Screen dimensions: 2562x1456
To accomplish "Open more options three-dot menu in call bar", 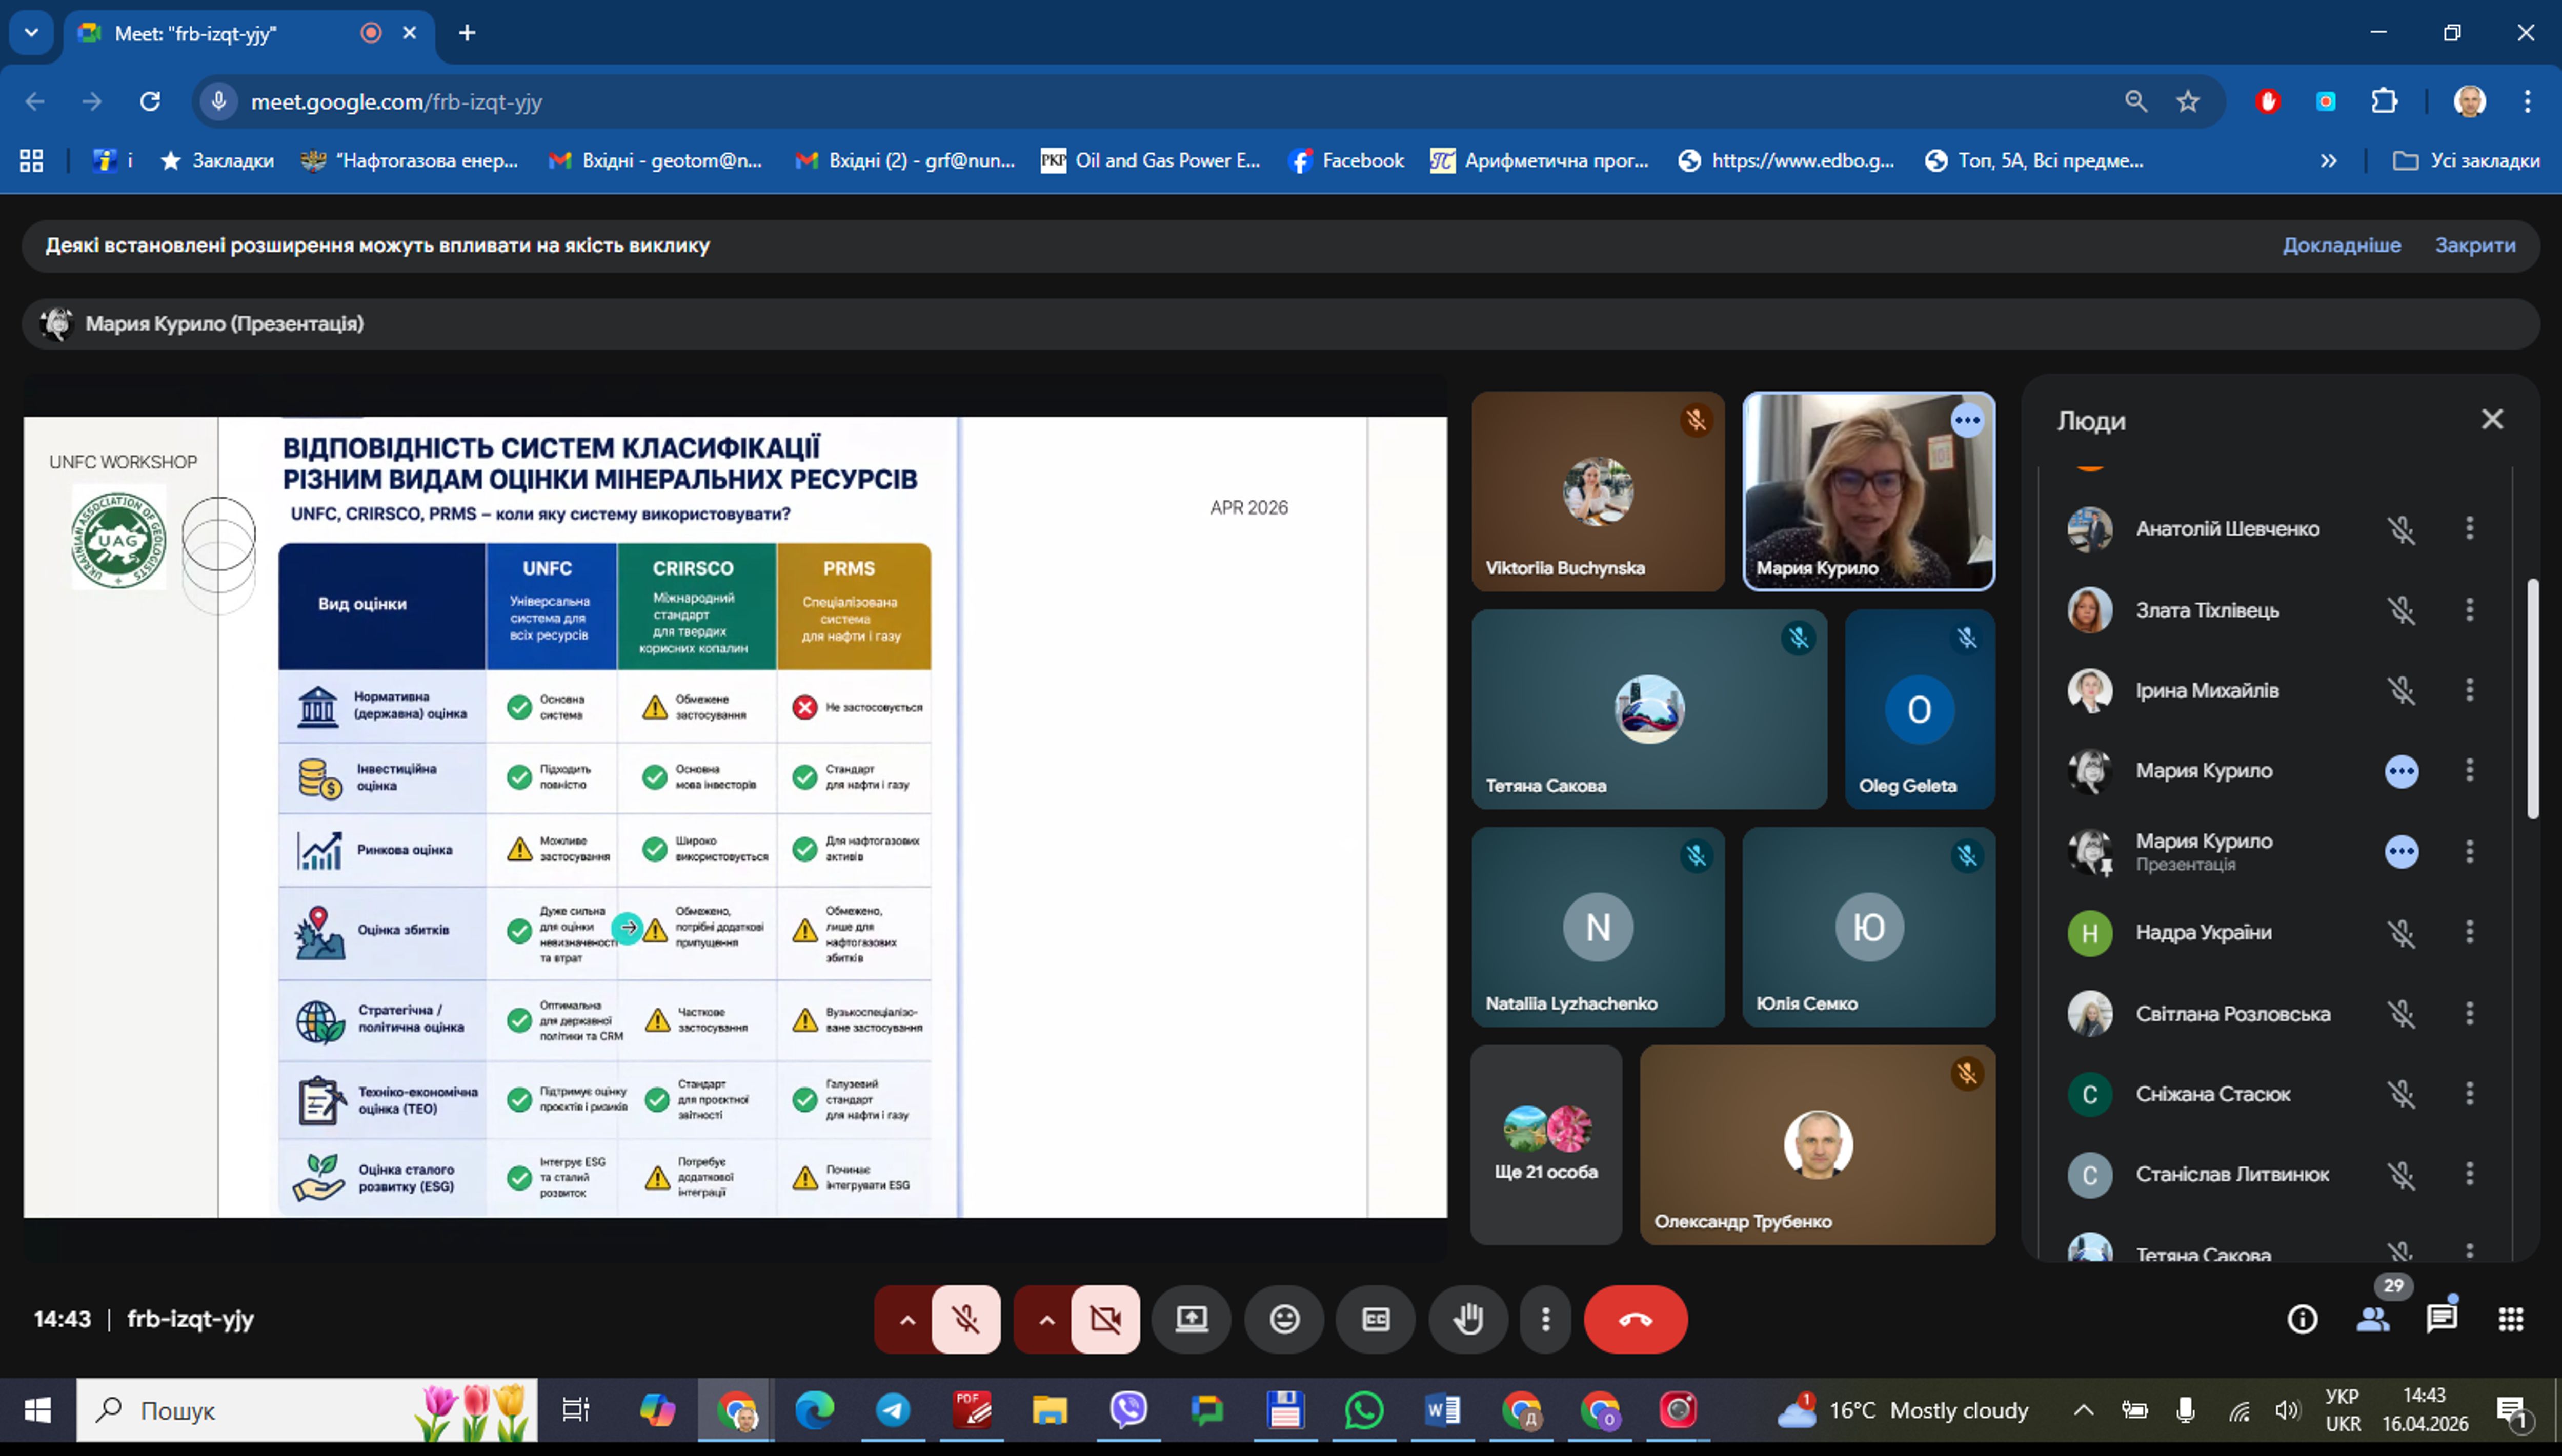I will [1546, 1319].
